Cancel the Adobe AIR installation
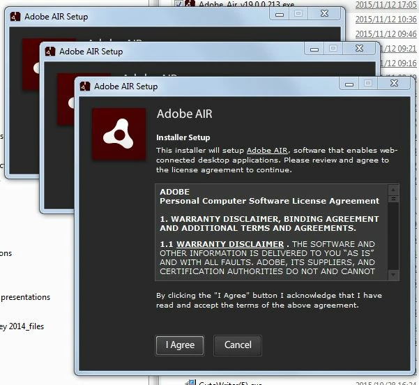 tap(238, 345)
